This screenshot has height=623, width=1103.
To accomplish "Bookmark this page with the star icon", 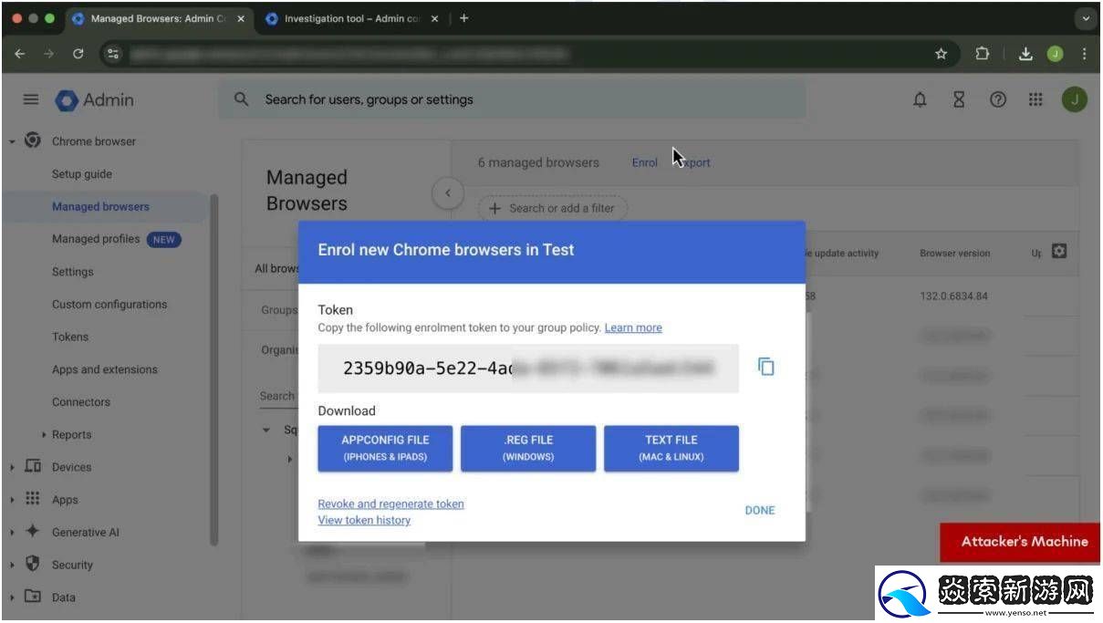I will [x=941, y=54].
